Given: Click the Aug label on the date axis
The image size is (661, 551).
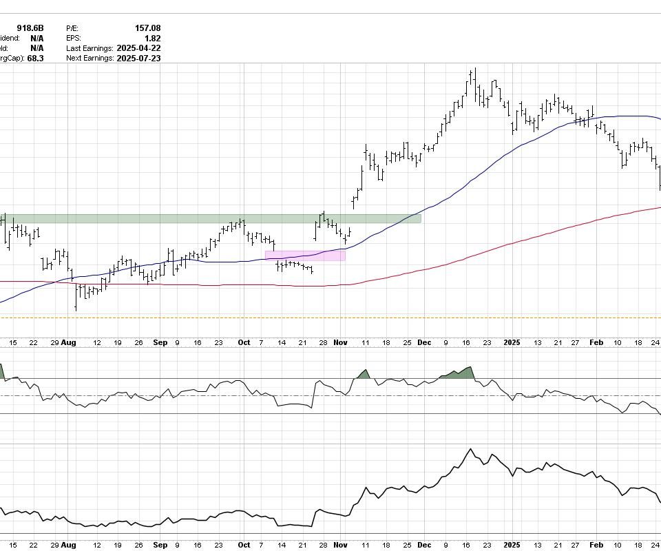Looking at the screenshot, I should 69,342.
